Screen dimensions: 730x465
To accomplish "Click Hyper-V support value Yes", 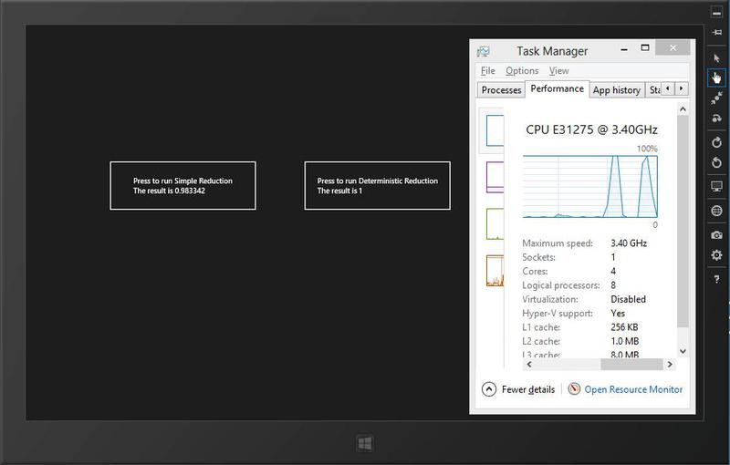I will [618, 313].
